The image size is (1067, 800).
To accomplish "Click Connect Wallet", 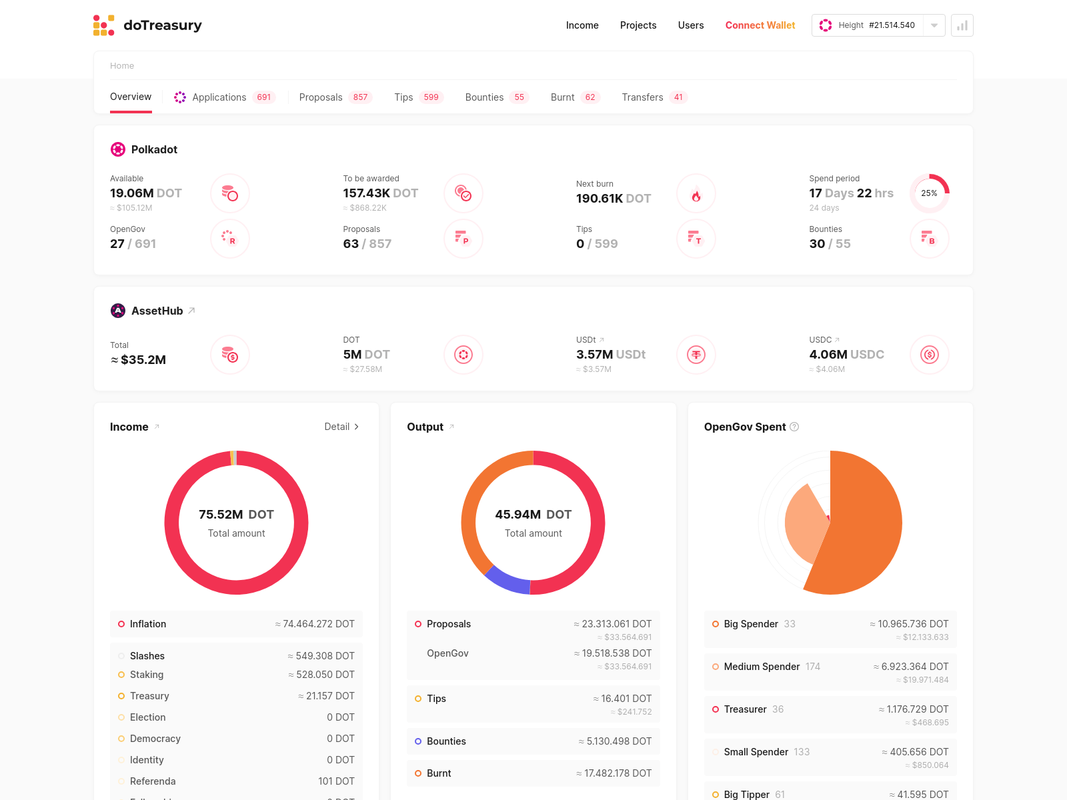I will pyautogui.click(x=760, y=25).
